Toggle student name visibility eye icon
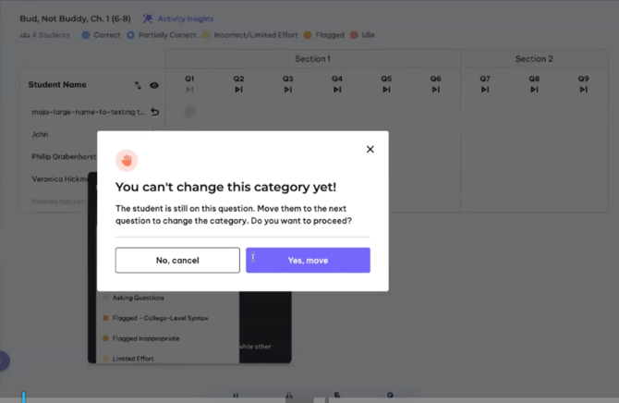The height and width of the screenshot is (403, 619). (154, 85)
